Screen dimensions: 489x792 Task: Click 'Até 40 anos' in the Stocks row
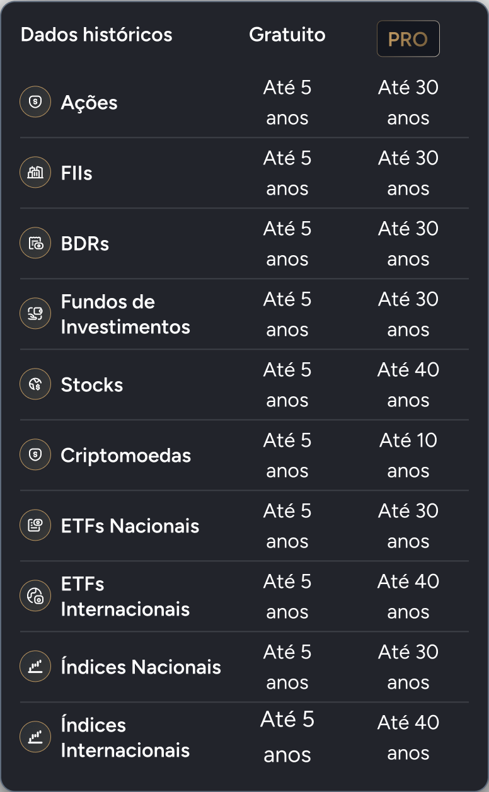point(408,384)
